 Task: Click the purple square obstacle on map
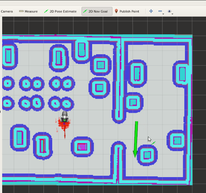(82, 147)
